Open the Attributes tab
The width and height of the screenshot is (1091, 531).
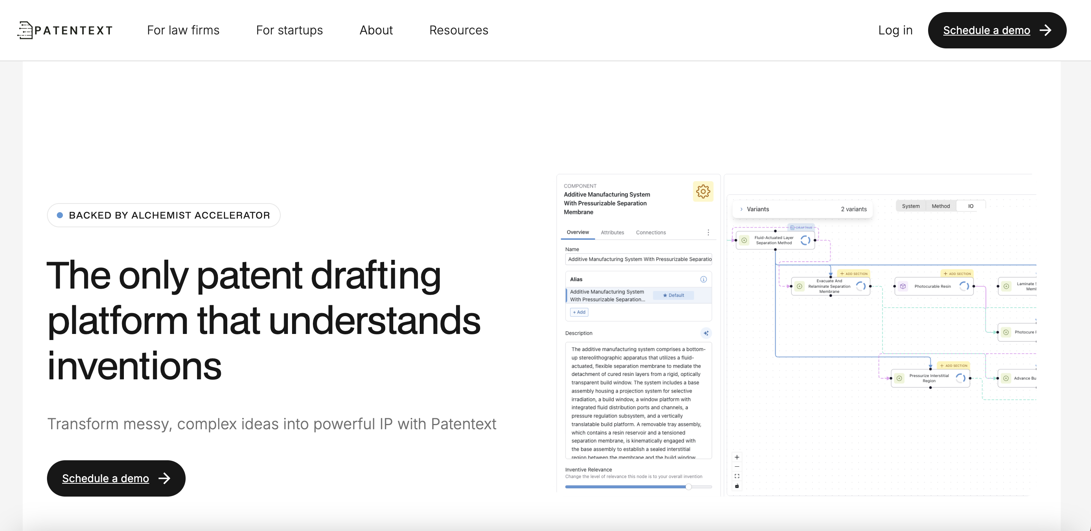612,233
